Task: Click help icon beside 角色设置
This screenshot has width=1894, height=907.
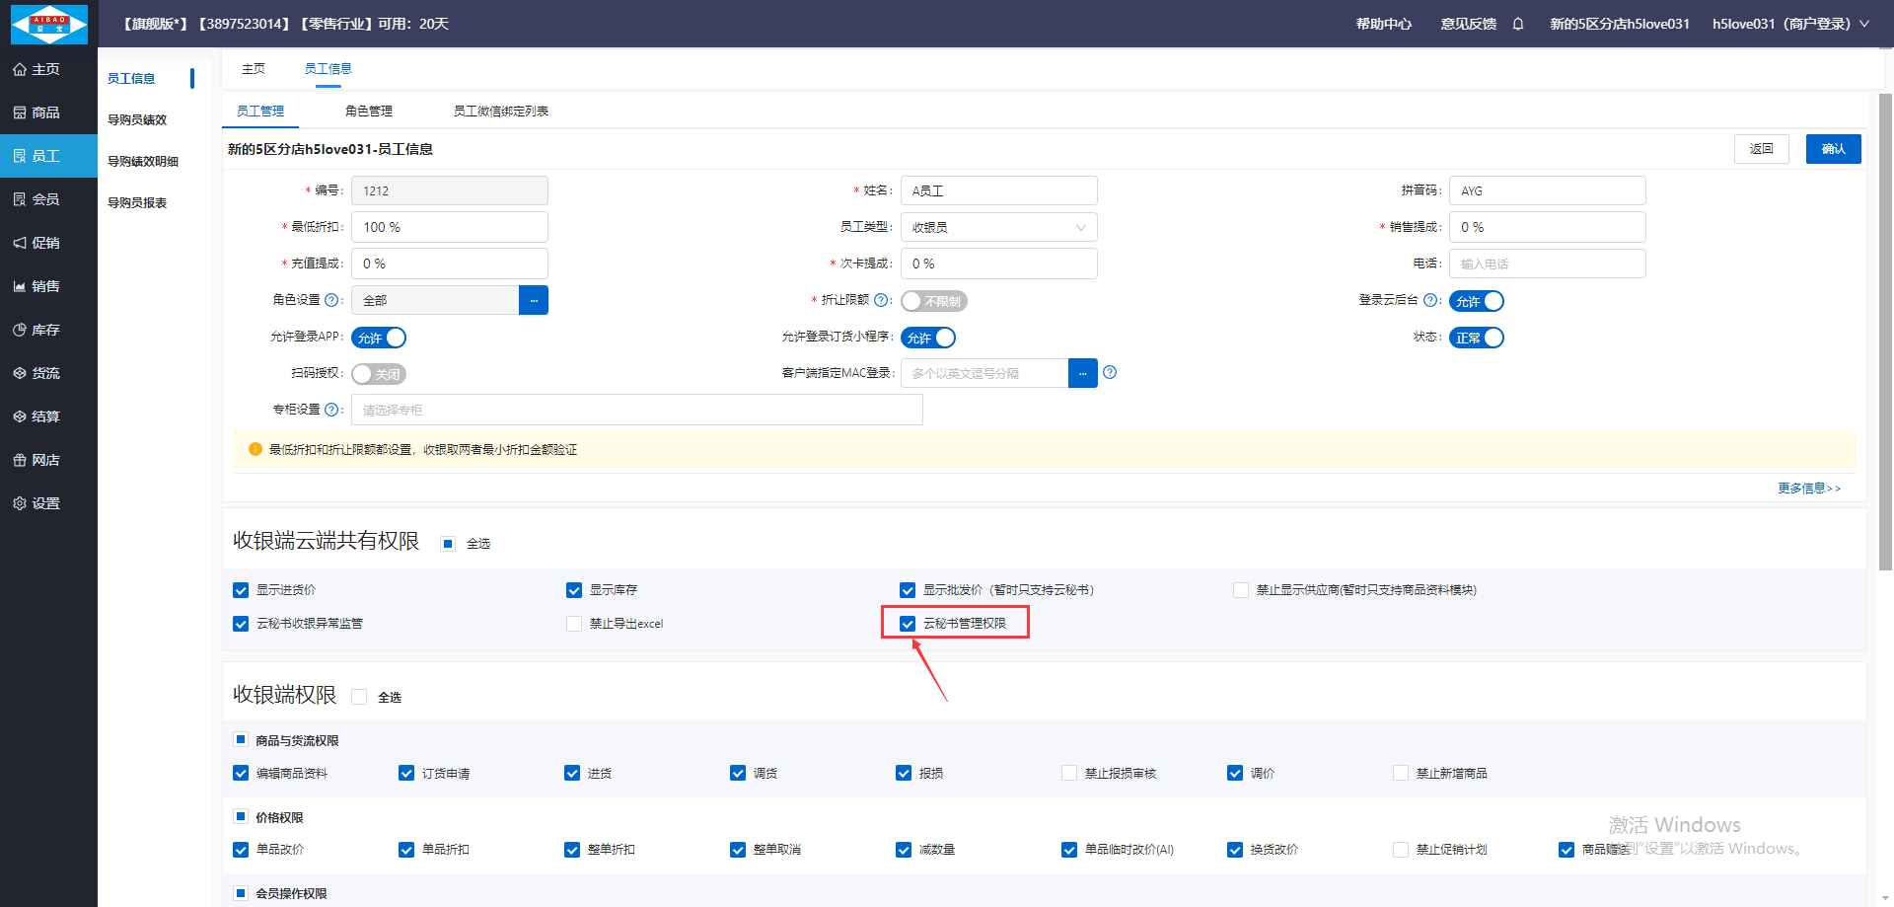Action: [331, 300]
